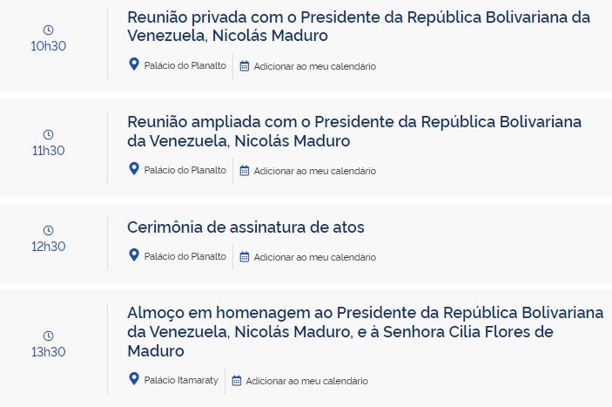
Task: Click the clock icon above 13h30
Action: [x=49, y=336]
